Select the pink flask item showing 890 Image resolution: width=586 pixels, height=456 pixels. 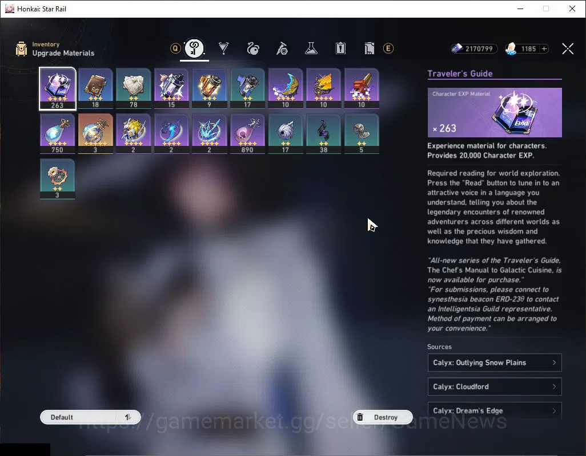247,133
